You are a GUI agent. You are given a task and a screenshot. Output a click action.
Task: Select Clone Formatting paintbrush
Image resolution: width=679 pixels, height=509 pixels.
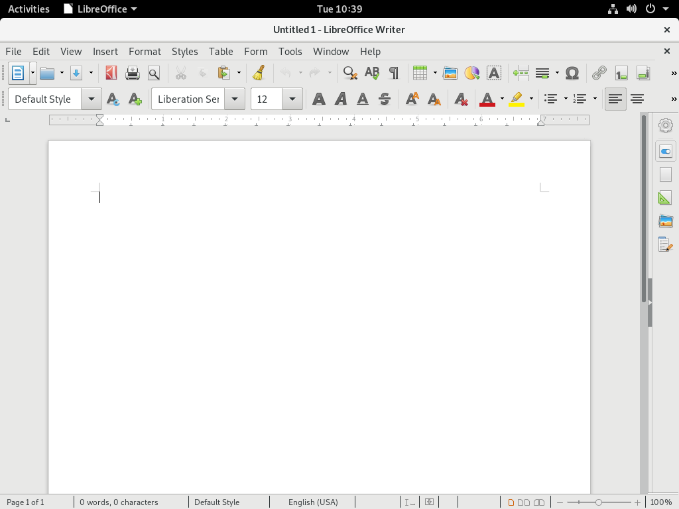[x=259, y=73]
